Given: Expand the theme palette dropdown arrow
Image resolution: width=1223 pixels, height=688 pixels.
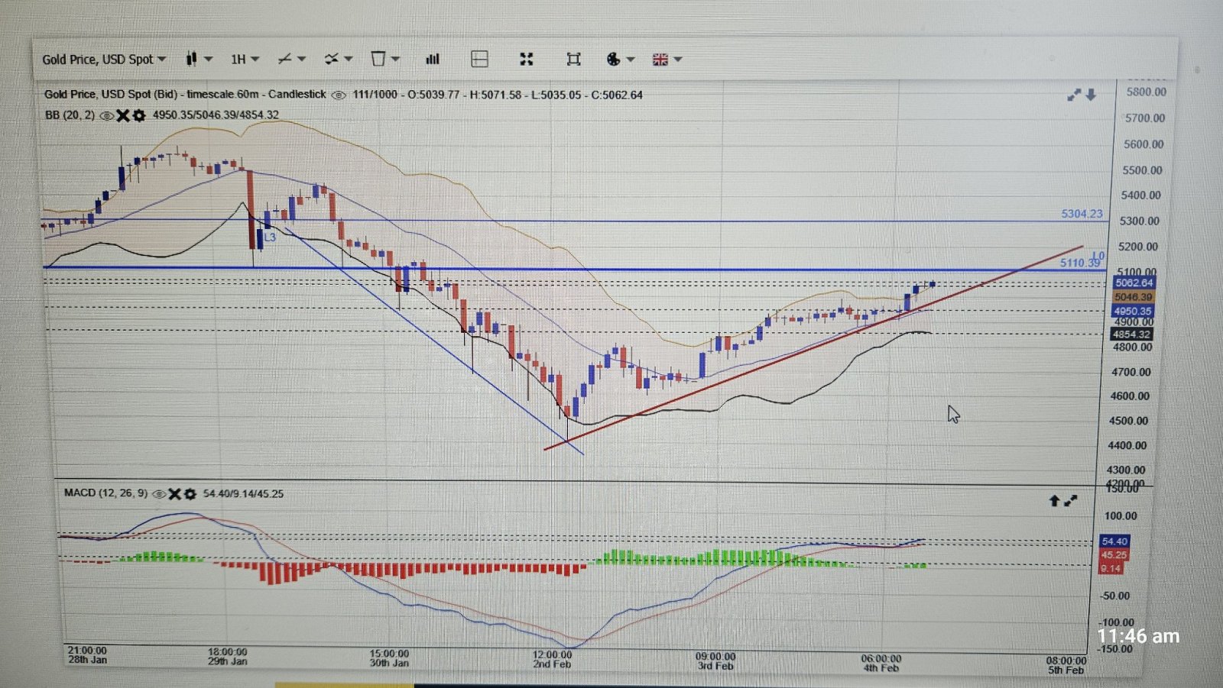Looking at the screenshot, I should pos(631,59).
